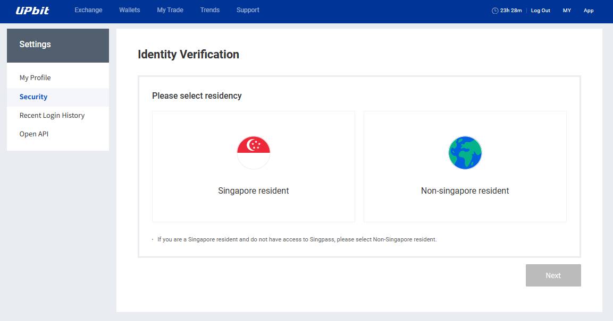613x321 pixels.
Task: Select the Singapore resident card
Action: (x=253, y=167)
